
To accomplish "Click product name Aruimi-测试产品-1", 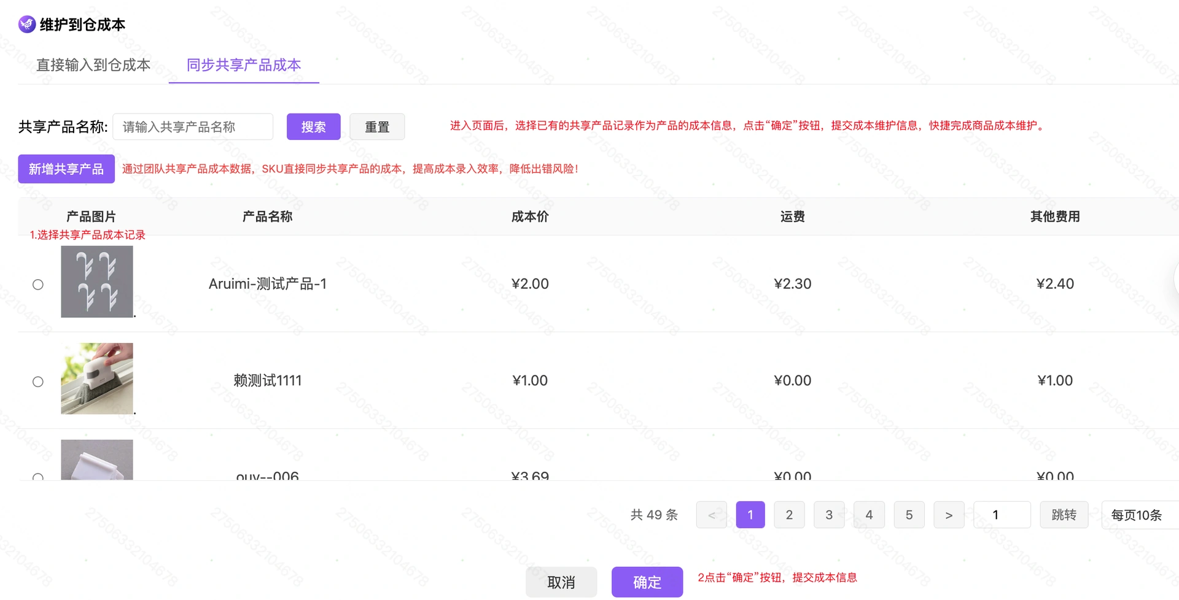I will (x=268, y=284).
